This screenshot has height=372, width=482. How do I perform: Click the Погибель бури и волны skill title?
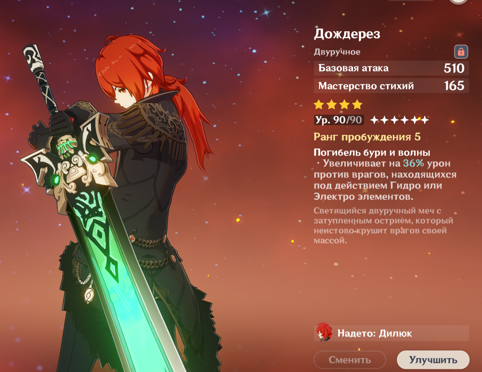pyautogui.click(x=372, y=153)
